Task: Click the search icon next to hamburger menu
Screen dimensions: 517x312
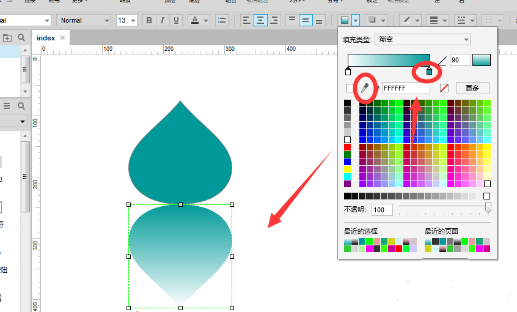Action: tap(21, 106)
